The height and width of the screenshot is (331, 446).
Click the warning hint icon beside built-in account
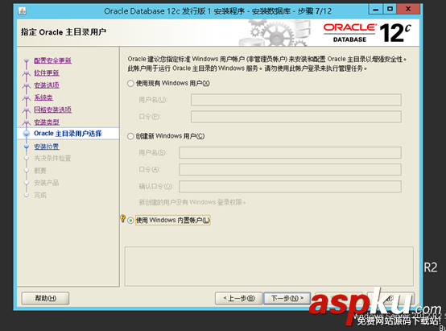[x=122, y=218]
